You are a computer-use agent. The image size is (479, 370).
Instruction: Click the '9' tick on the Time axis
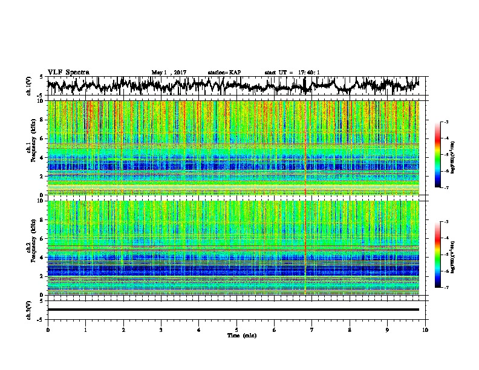point(387,330)
